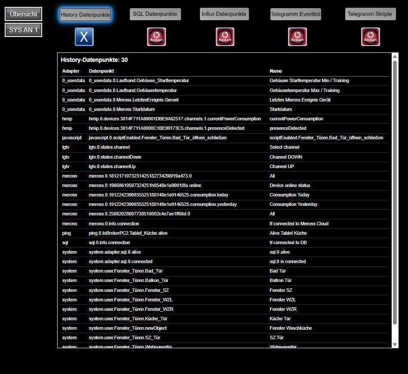
Task: Select sql.0.info.connection datapoint
Action: point(109,242)
